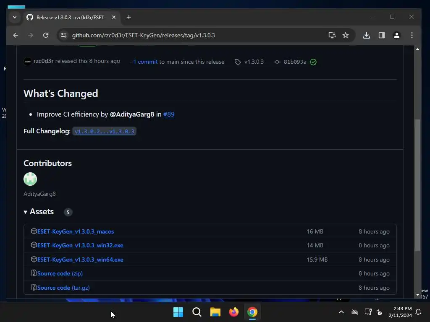Click rzc0d3r avatar image
430x322 pixels.
27,62
